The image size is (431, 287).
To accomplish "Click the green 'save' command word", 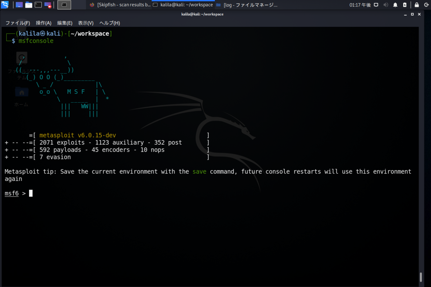I will pyautogui.click(x=199, y=171).
